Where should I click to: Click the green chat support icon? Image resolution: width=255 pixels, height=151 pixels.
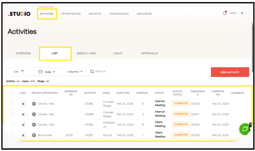(x=245, y=129)
